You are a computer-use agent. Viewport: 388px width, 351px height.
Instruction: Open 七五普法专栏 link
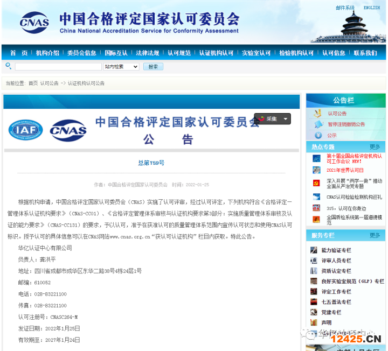336,302
